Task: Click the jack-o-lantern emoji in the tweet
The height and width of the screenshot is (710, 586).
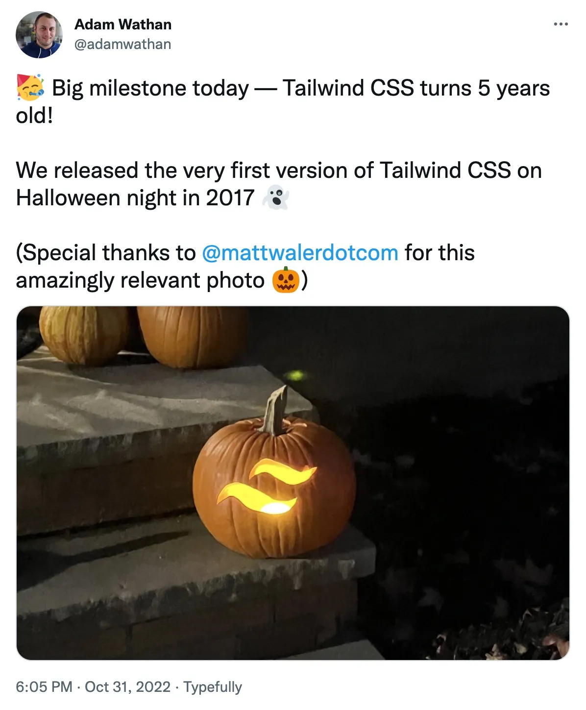Action: coord(285,281)
